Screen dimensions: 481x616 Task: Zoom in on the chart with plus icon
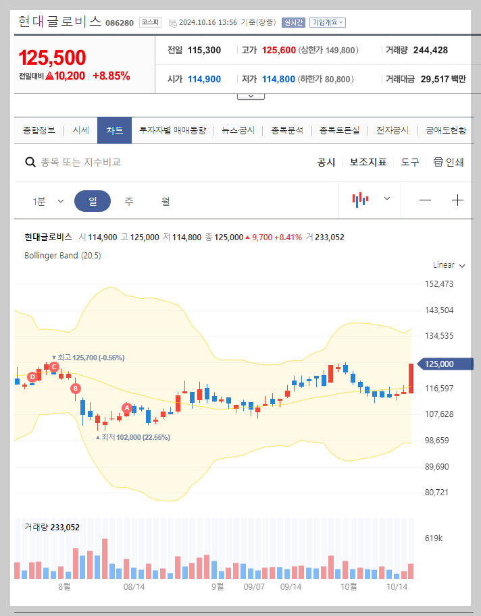[457, 200]
